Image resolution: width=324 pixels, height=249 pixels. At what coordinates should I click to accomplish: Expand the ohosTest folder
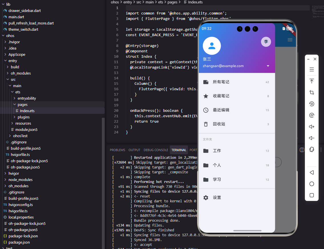(10, 136)
